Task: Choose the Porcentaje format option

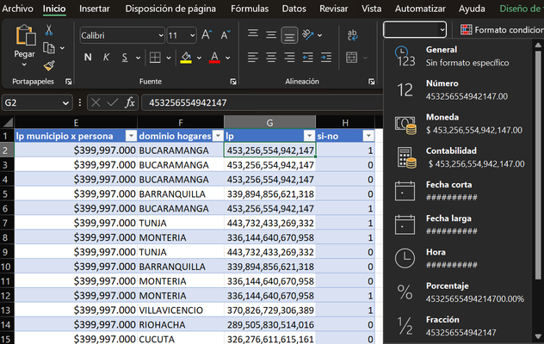Action: click(458, 292)
